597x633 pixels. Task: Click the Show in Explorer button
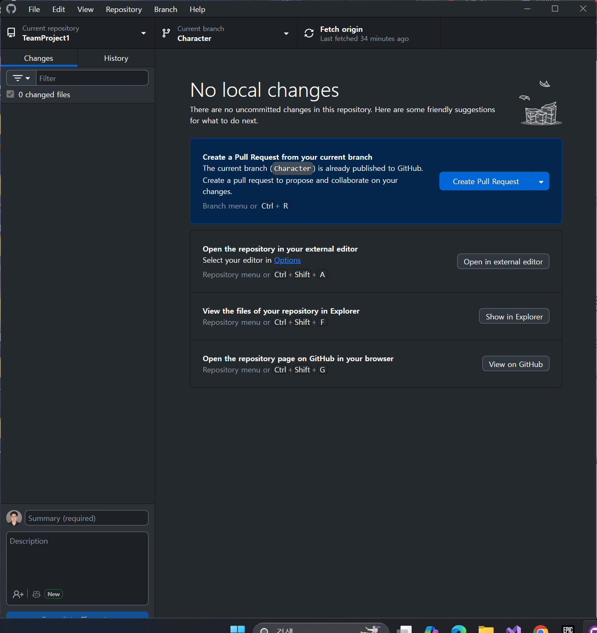pyautogui.click(x=514, y=316)
